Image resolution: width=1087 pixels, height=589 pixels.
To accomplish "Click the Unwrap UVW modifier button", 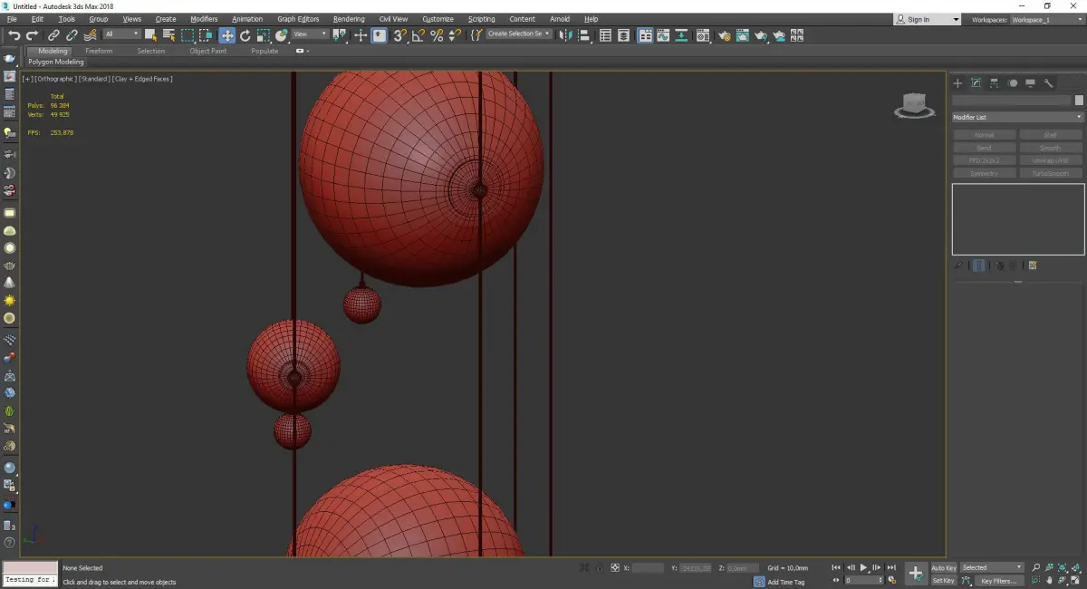I will pos(1051,160).
